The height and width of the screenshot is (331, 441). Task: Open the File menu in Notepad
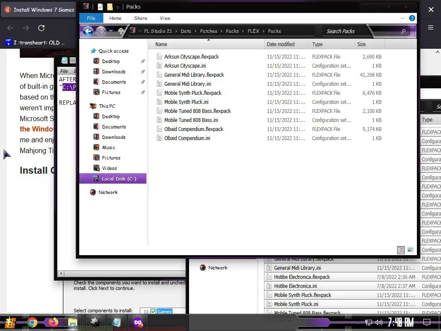point(64,71)
